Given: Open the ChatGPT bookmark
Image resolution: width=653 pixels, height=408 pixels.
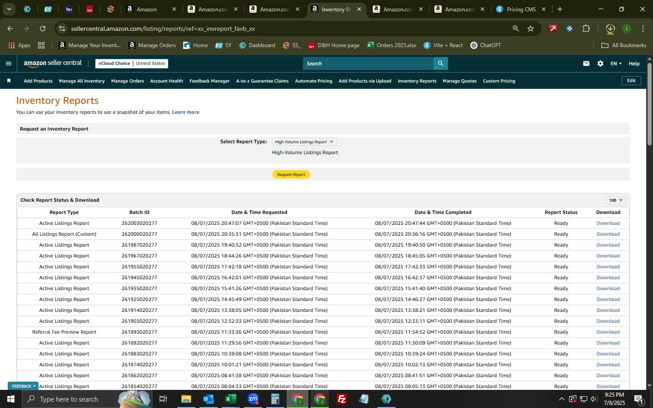Looking at the screenshot, I should tap(486, 45).
